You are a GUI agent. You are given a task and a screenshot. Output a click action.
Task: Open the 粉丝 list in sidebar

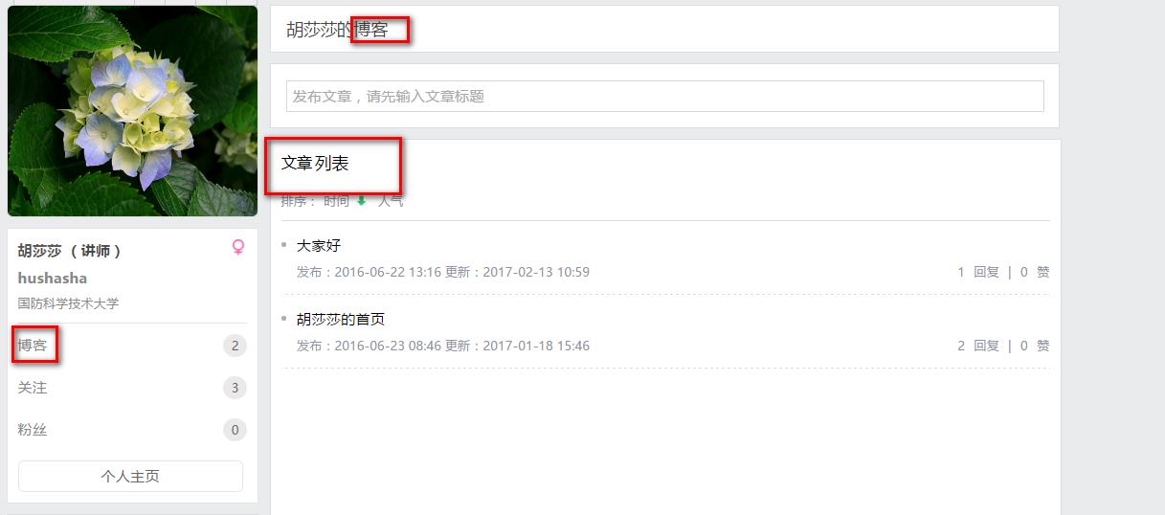[x=33, y=430]
